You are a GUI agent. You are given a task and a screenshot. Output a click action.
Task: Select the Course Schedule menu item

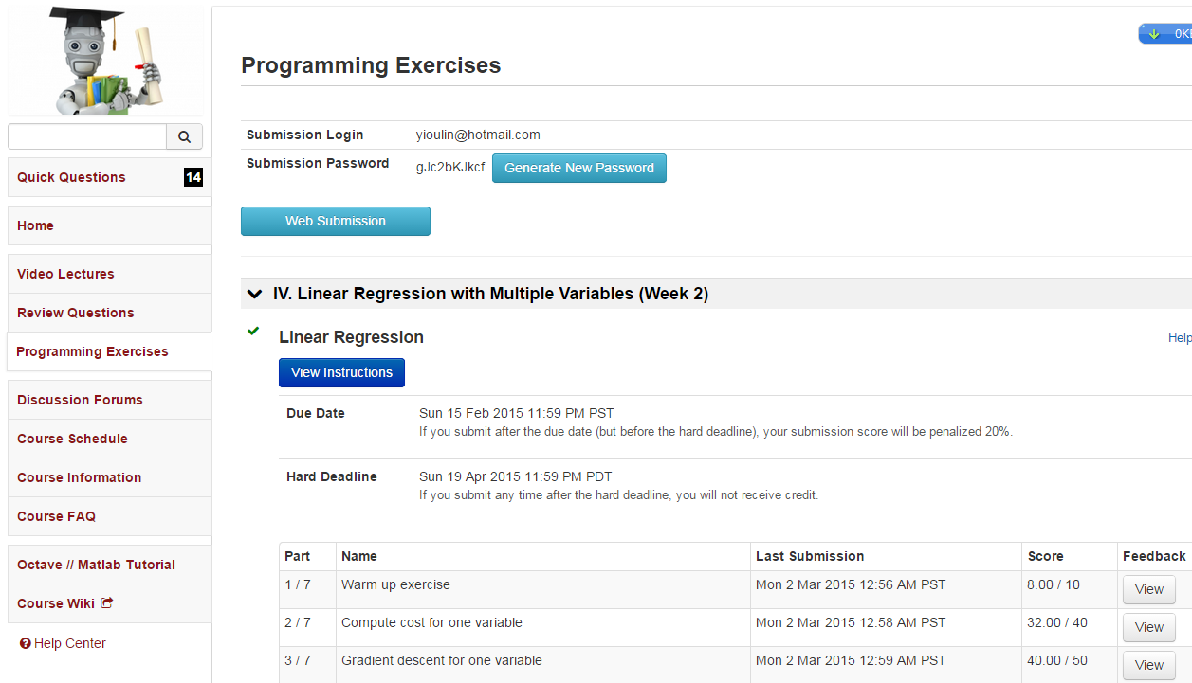click(72, 439)
